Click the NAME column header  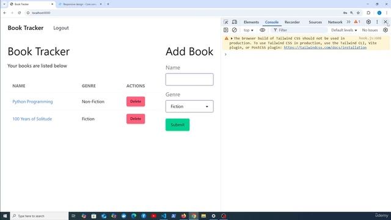tap(19, 86)
